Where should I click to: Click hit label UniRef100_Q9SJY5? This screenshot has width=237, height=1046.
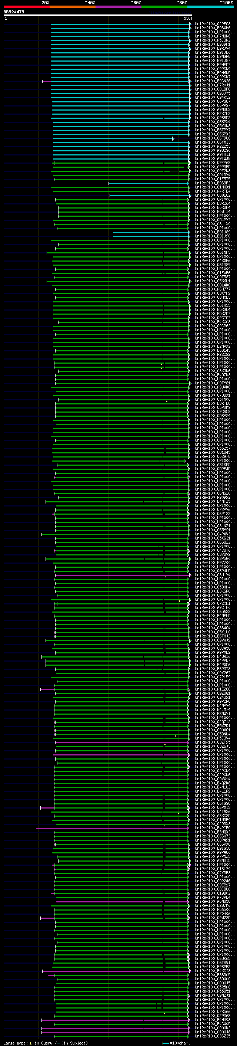212,94
